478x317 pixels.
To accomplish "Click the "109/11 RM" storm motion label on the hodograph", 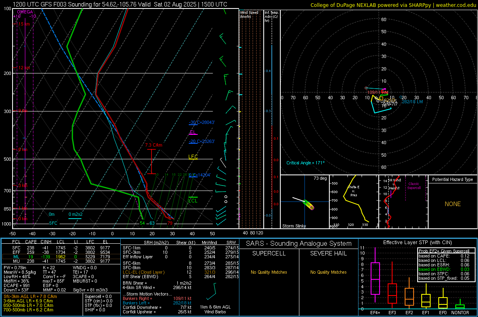I will point(378,92).
